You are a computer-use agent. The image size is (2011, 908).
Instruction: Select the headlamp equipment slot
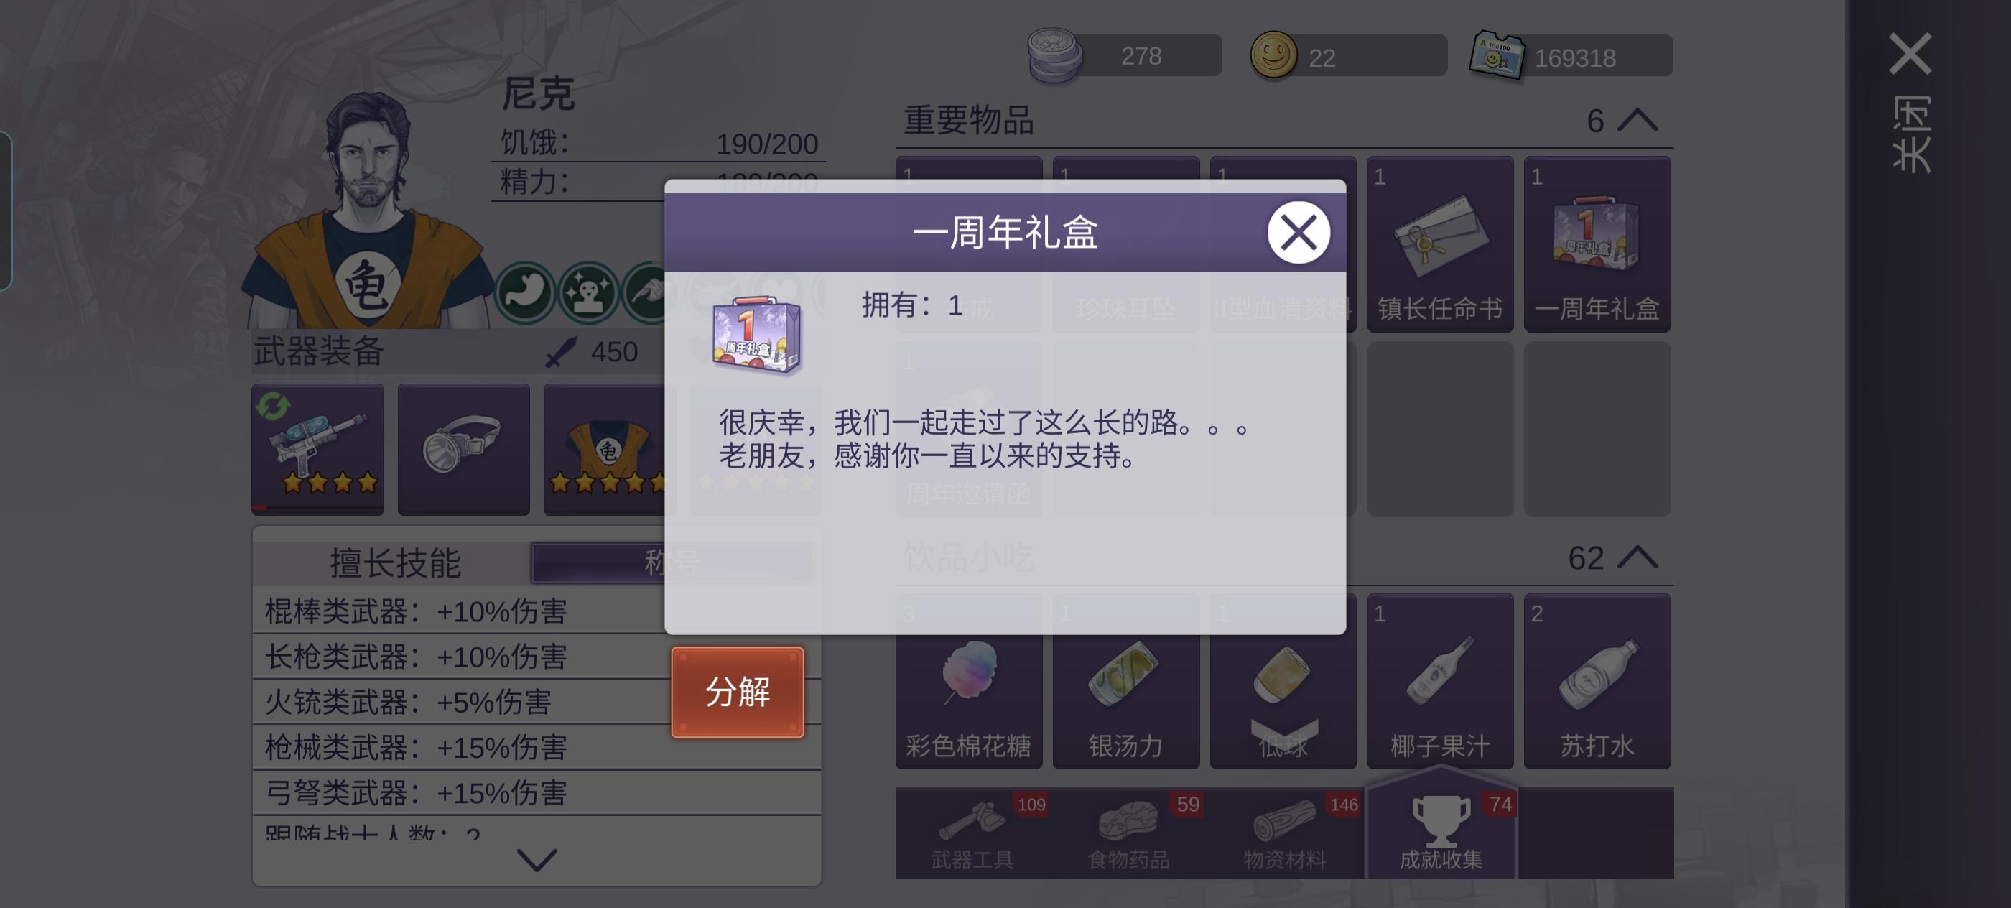[464, 449]
